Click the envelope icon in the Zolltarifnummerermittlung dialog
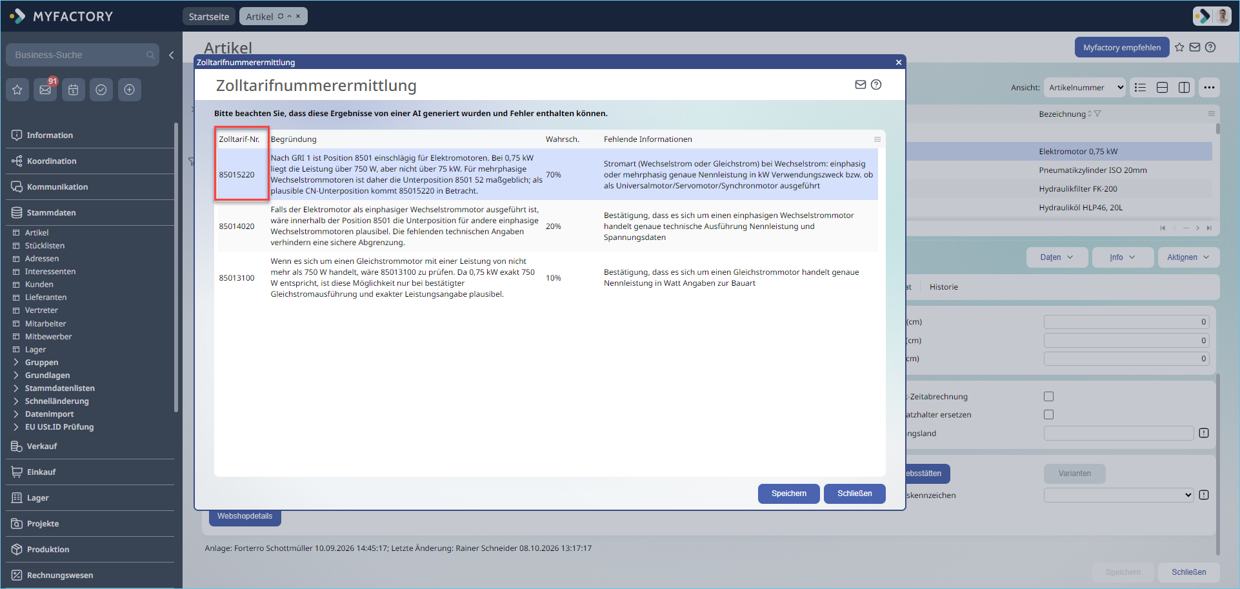Screen dimensions: 1240x589 pos(861,85)
